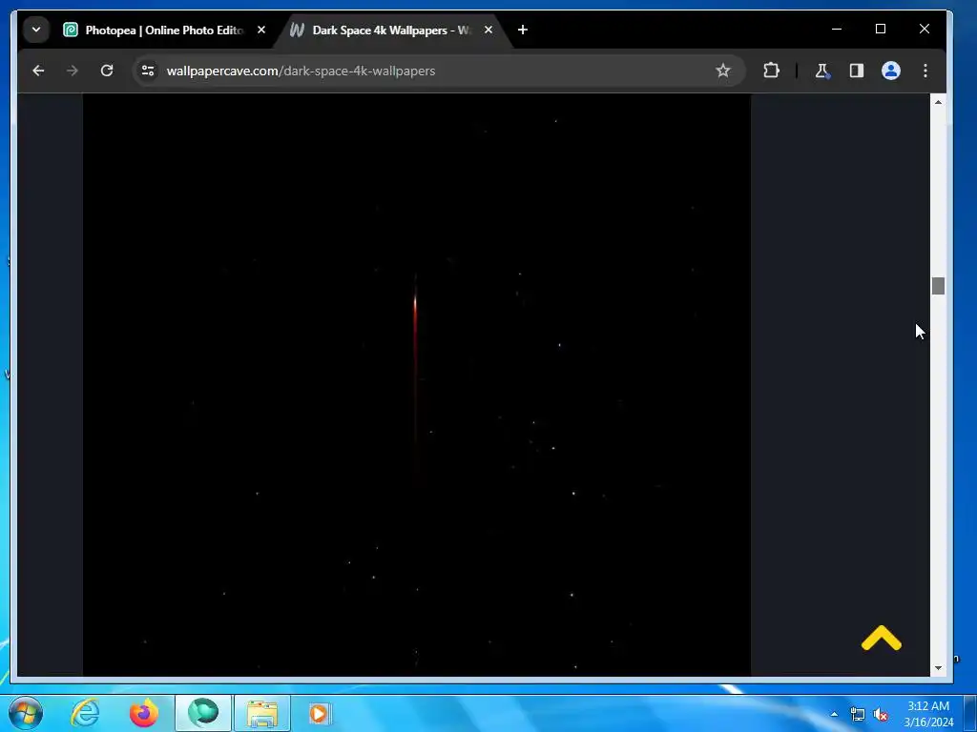
Task: Click the yellow scroll-to-top arrow
Action: [881, 638]
